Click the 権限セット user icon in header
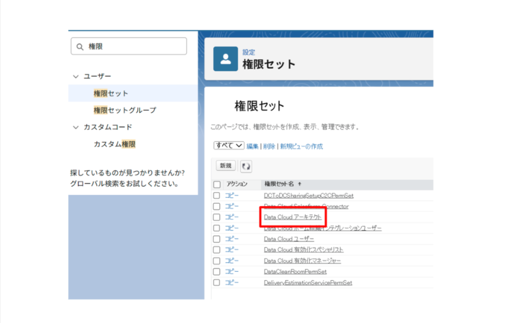This screenshot has height=323, width=515. coord(225,59)
